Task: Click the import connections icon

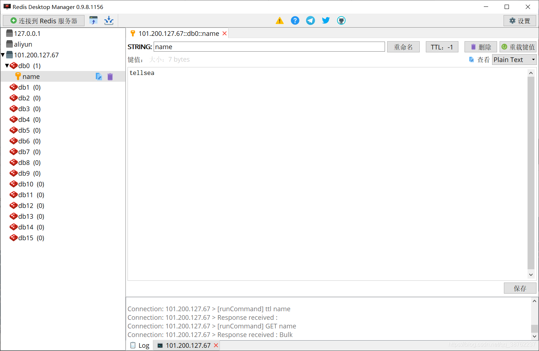Action: pos(93,20)
